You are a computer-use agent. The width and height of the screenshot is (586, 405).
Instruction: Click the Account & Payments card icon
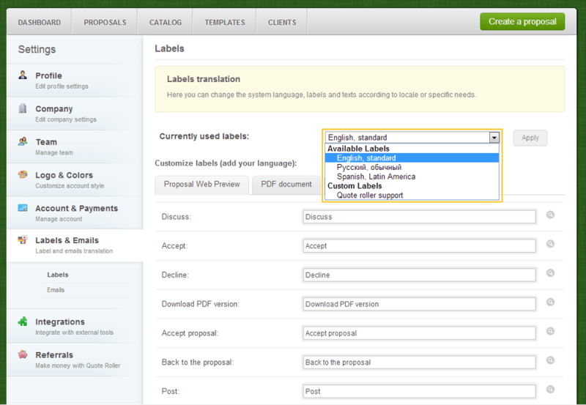tap(23, 208)
